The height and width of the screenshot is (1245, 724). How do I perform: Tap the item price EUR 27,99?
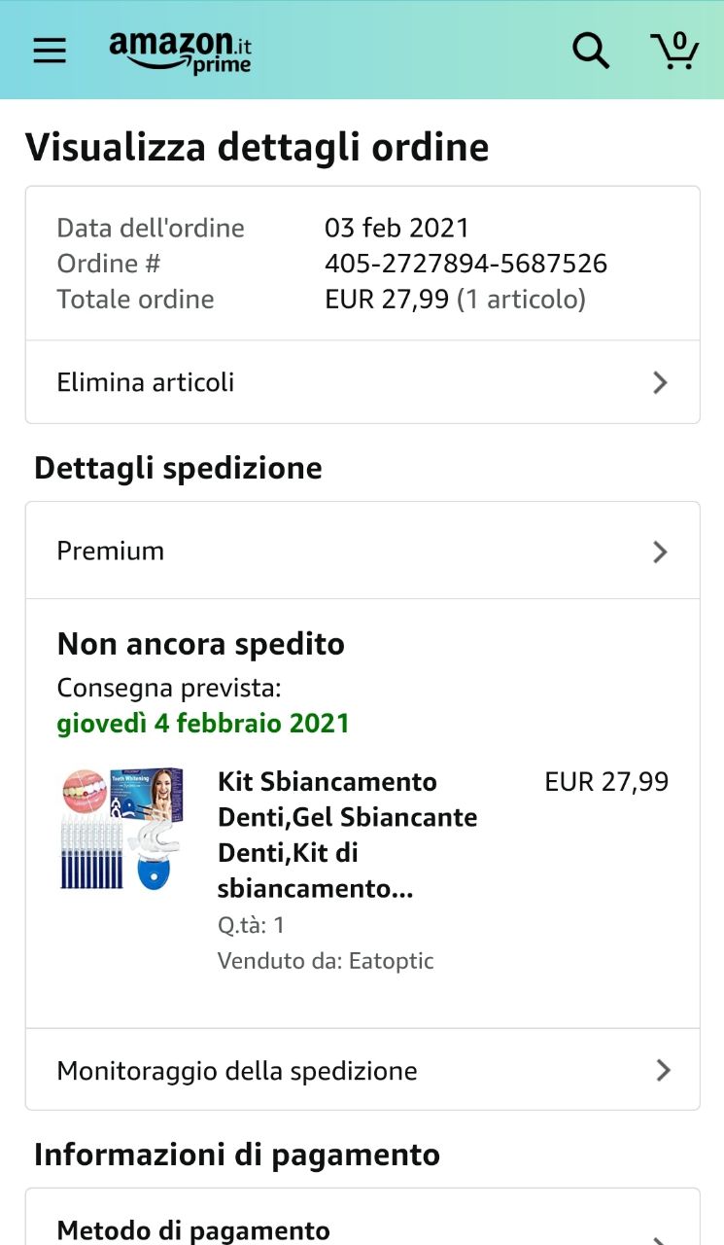click(x=606, y=782)
